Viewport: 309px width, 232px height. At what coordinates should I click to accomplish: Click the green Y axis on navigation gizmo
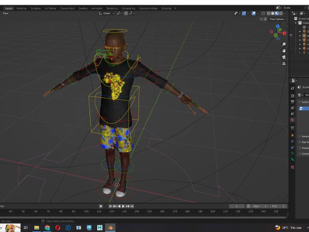[280, 30]
